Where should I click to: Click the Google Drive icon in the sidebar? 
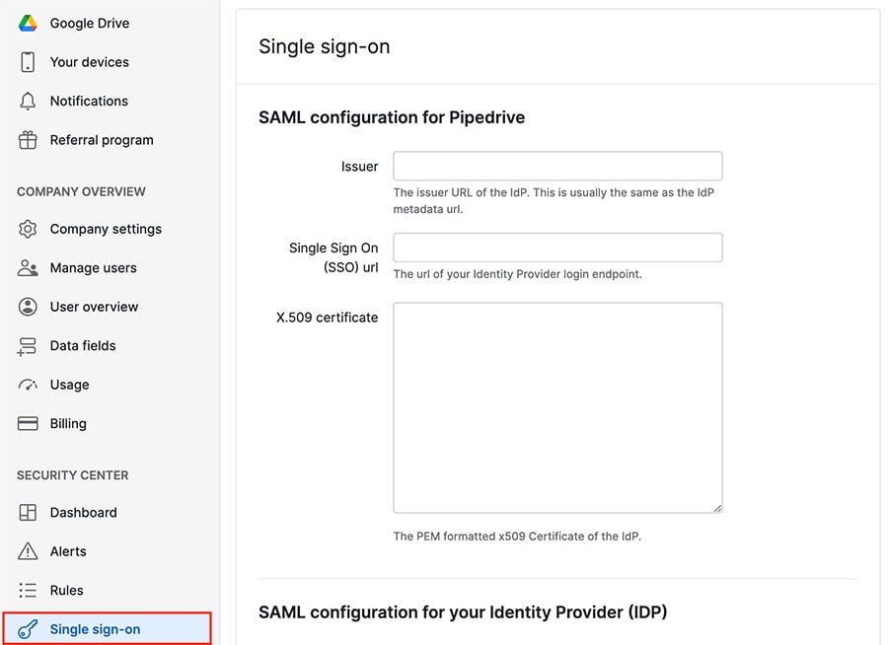click(x=28, y=22)
